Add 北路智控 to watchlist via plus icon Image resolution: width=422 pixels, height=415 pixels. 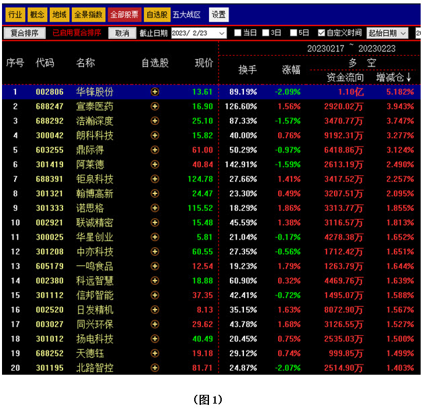click(x=155, y=368)
